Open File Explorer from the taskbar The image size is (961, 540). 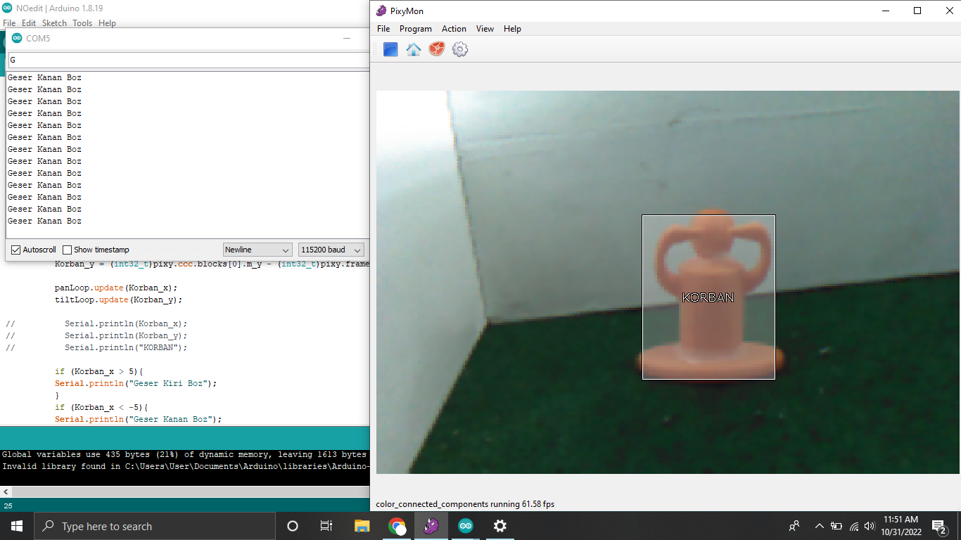tap(362, 526)
